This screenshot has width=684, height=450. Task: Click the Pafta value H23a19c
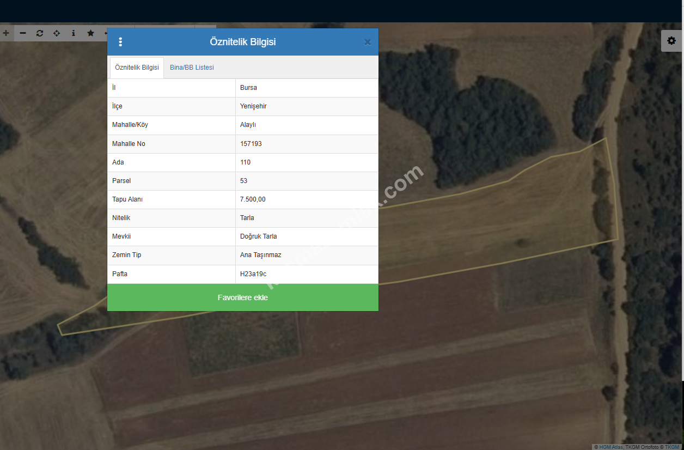click(253, 274)
